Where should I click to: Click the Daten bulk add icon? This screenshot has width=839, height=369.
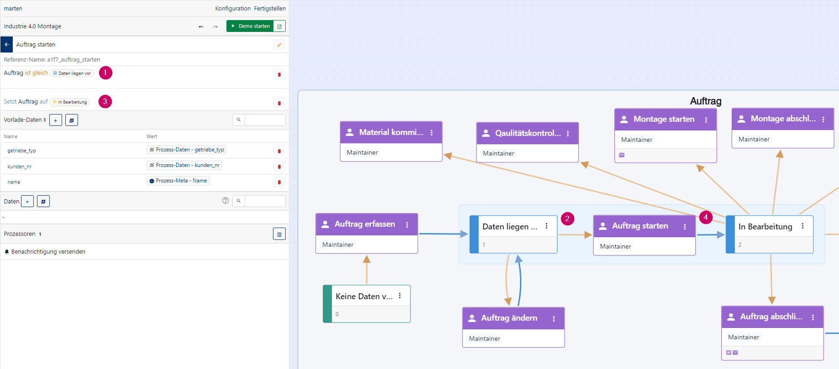(43, 202)
